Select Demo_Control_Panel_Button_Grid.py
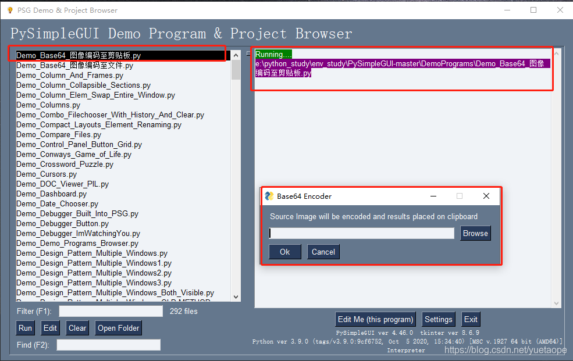This screenshot has width=573, height=361. (x=123, y=144)
